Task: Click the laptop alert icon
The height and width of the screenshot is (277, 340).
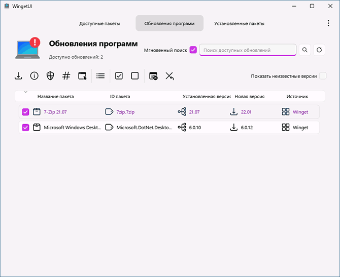Action: 28,48
